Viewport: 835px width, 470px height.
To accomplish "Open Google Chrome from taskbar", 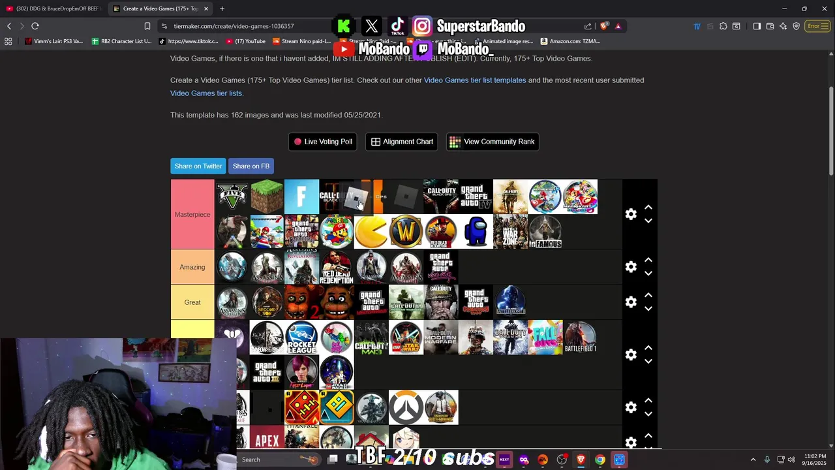I will coord(600,460).
